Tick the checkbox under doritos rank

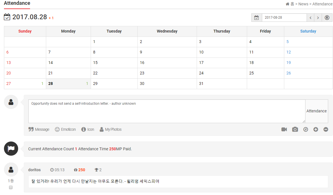11,187
